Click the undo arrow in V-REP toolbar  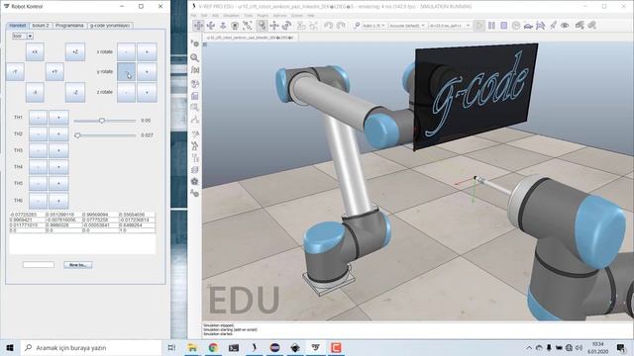[x=328, y=26]
